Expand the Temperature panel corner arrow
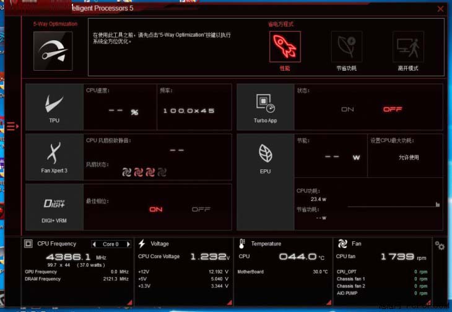Image resolution: width=452 pixels, height=312 pixels. click(329, 302)
